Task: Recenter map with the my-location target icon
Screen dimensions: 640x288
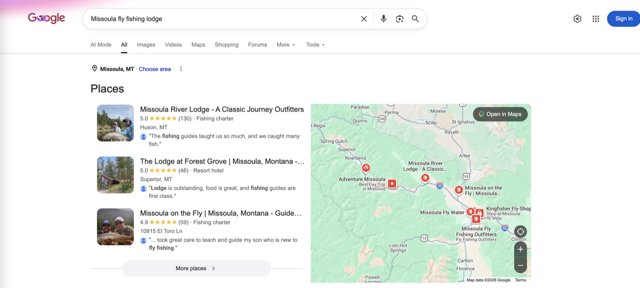Action: click(x=520, y=231)
